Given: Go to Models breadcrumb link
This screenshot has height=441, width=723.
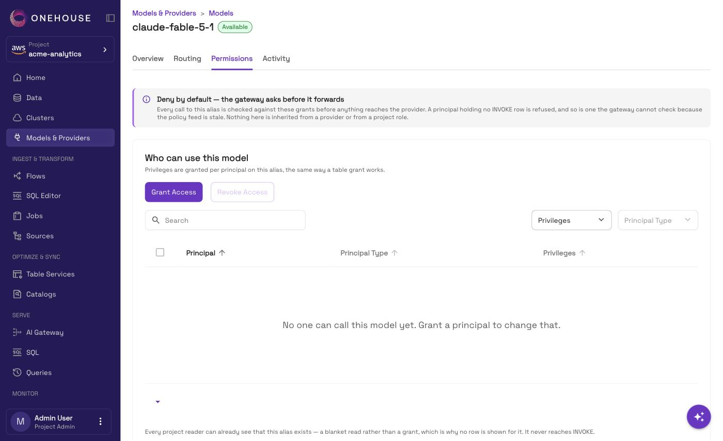Looking at the screenshot, I should (221, 13).
